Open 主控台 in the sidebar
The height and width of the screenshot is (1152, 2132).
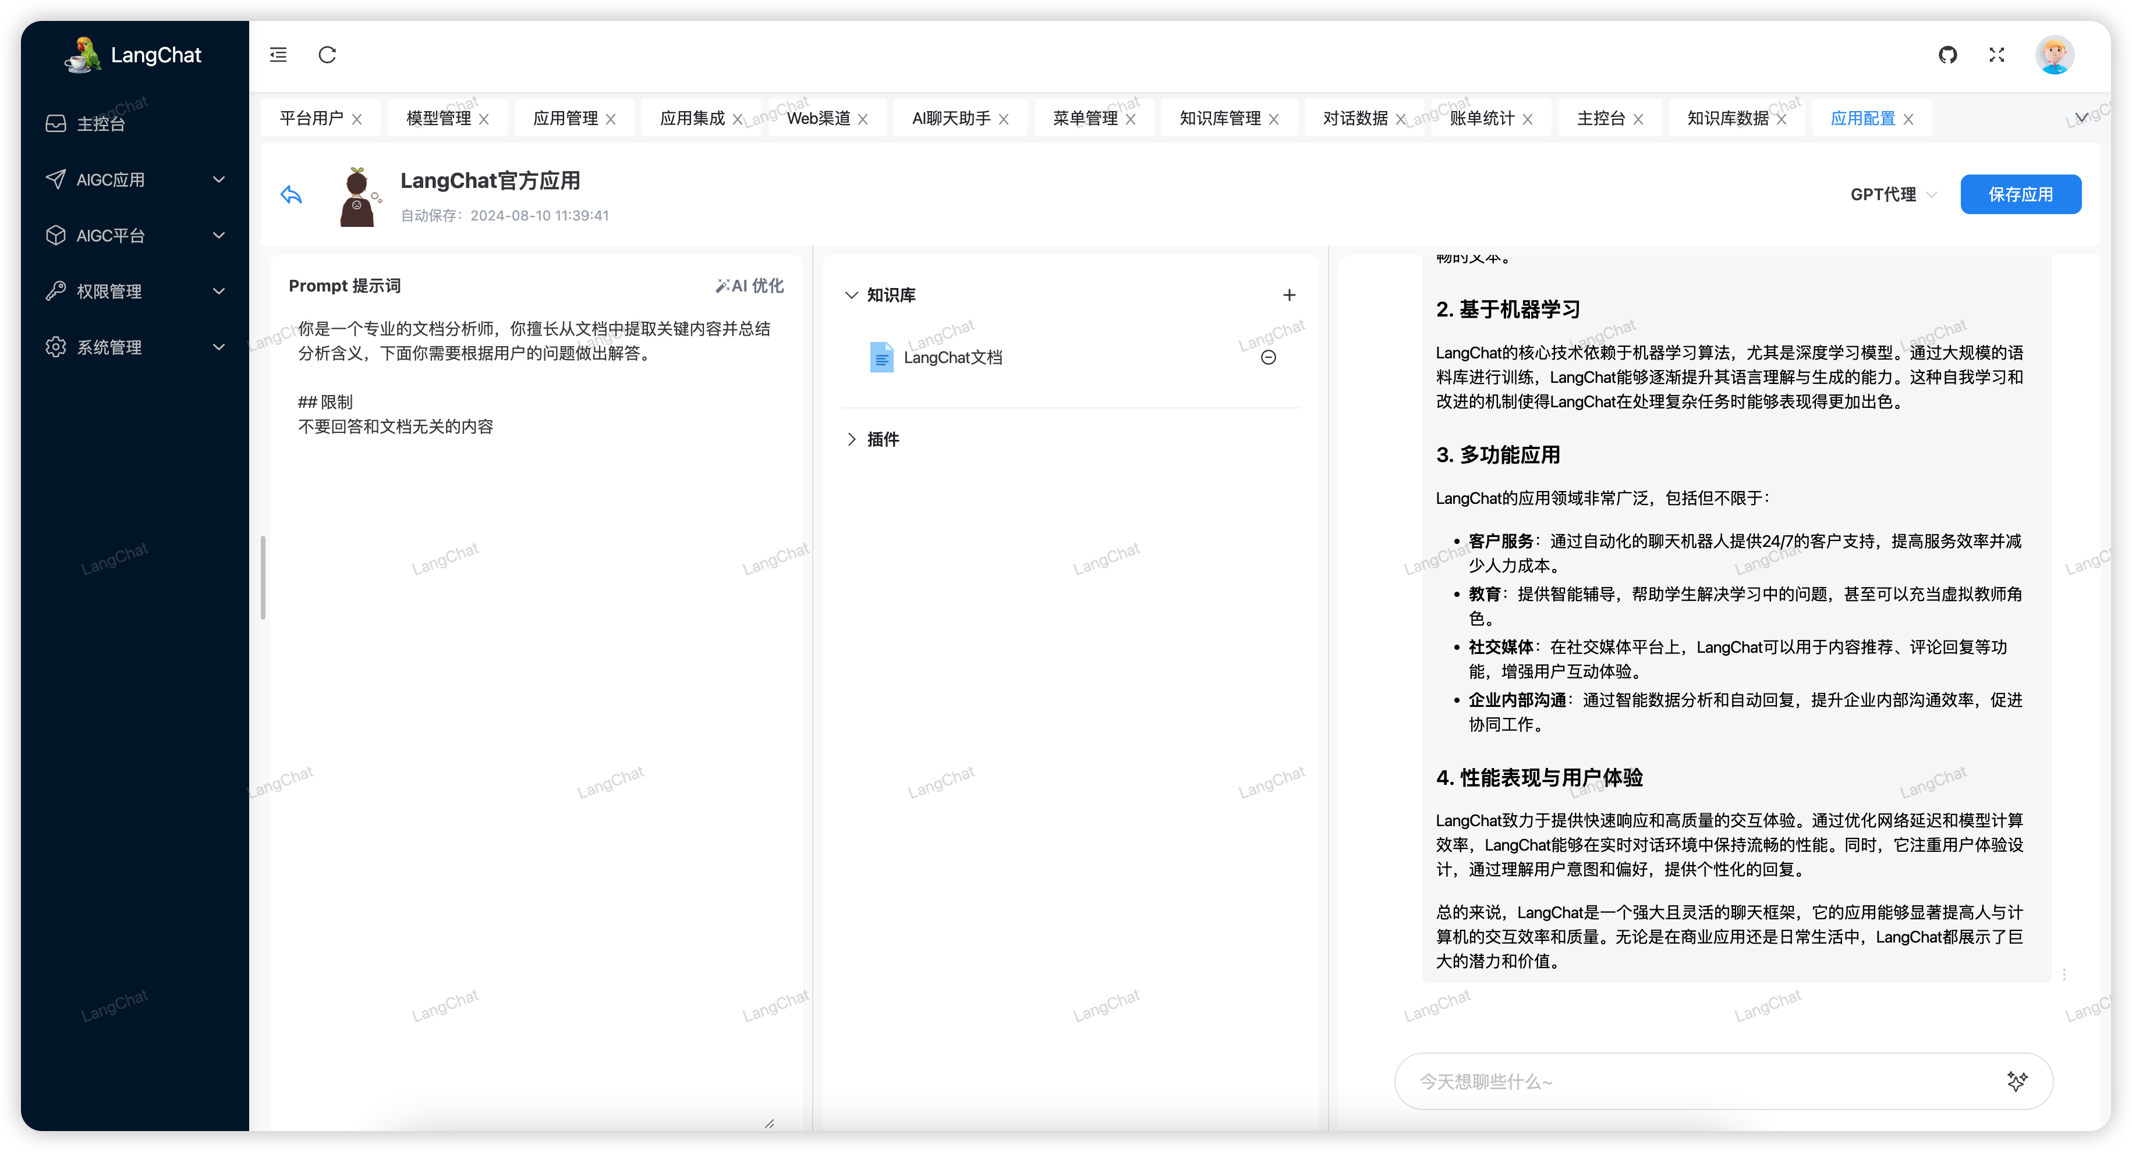[x=101, y=124]
